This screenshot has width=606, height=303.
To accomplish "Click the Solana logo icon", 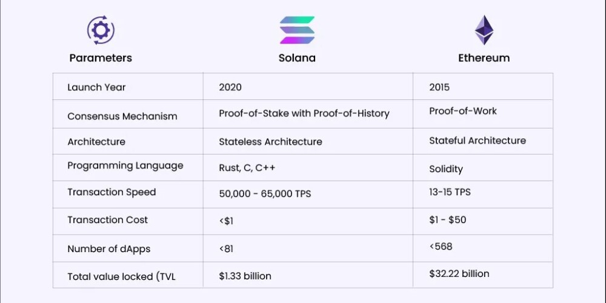I will 297,30.
